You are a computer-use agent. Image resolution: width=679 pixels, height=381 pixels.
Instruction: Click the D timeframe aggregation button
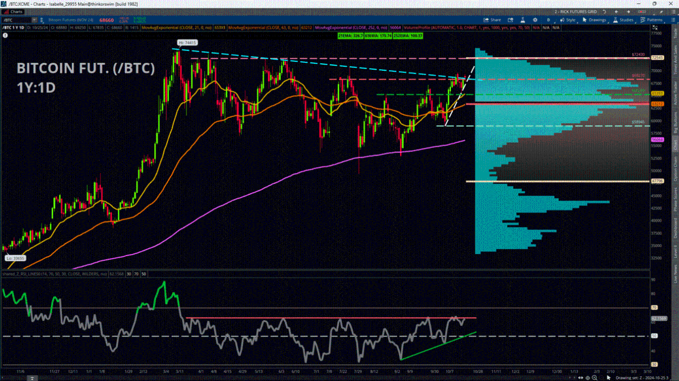(x=549, y=20)
